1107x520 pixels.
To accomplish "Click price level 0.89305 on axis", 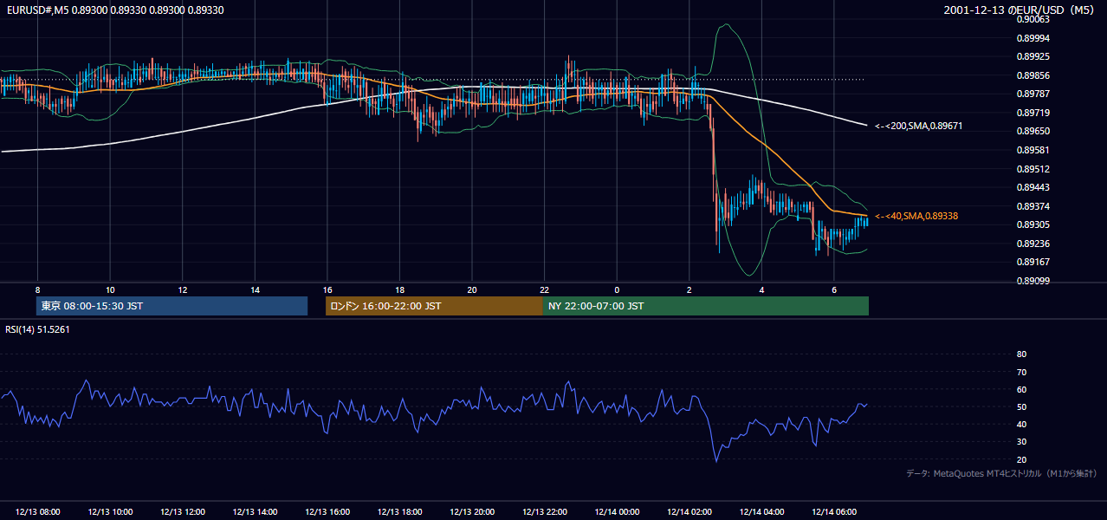I will coord(1033,224).
